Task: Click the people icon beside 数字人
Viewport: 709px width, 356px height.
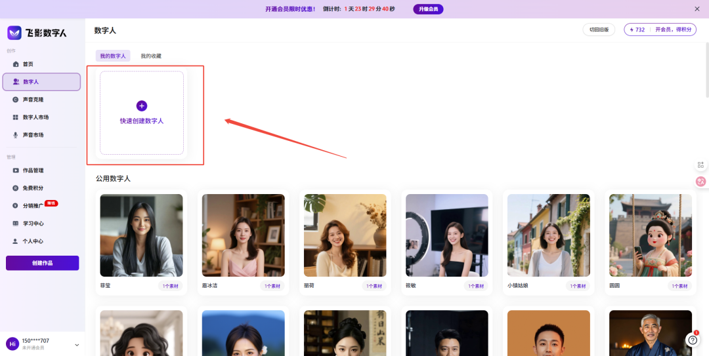Action: click(x=16, y=82)
